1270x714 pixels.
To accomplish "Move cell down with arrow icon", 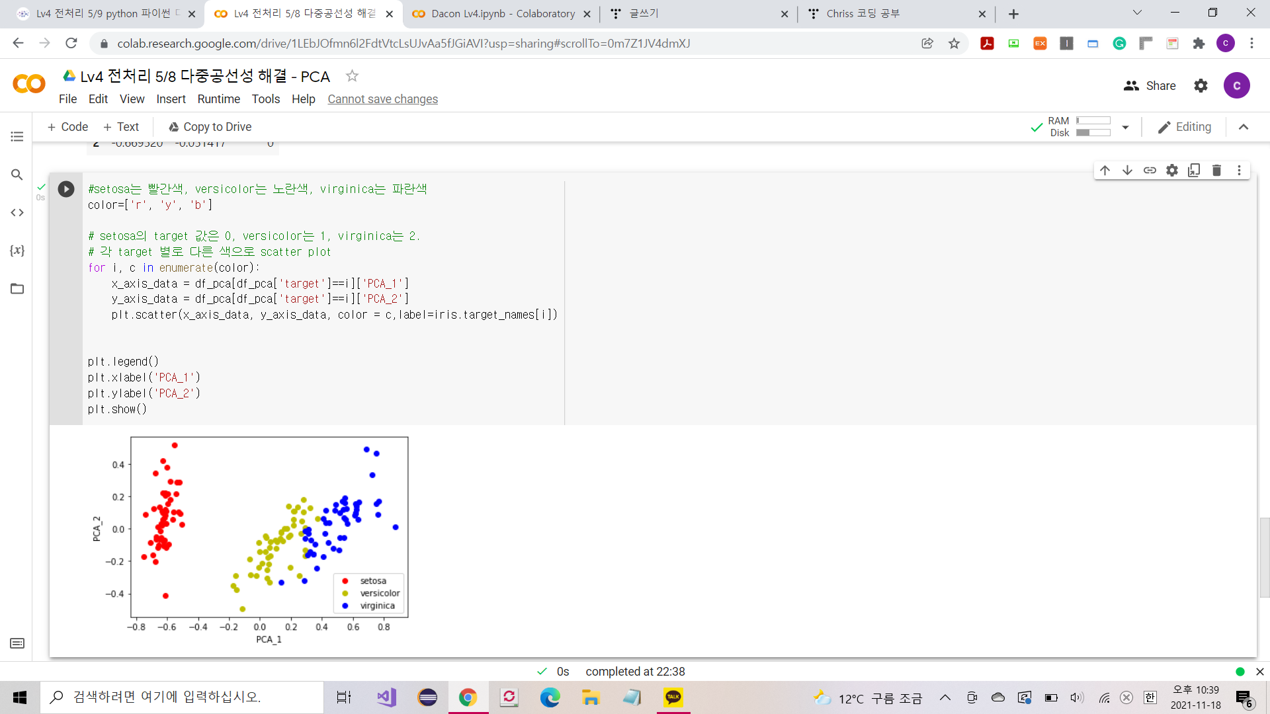I will [1128, 171].
